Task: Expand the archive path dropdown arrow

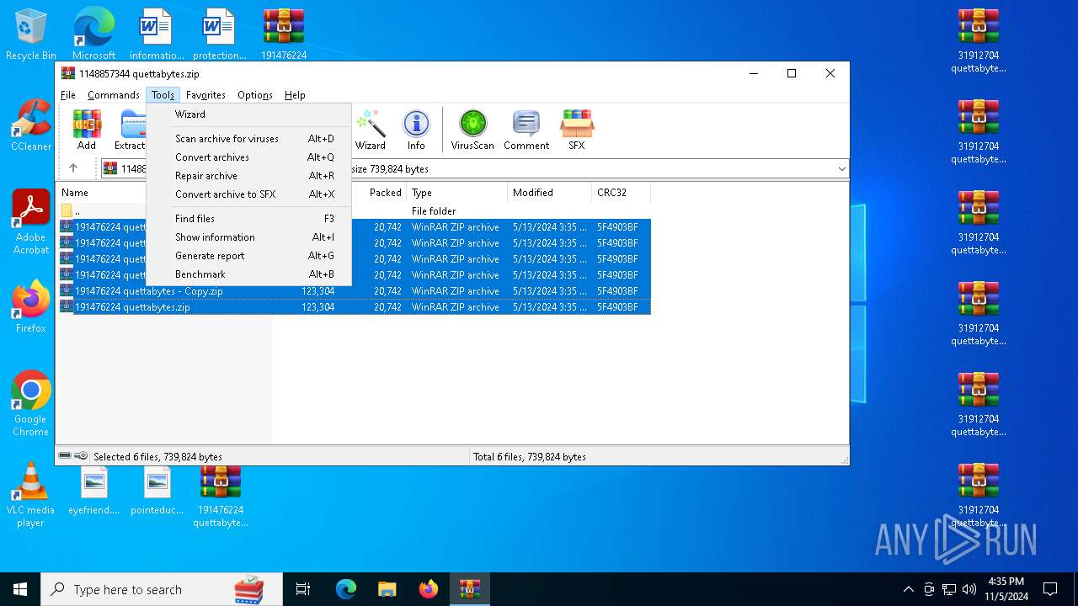Action: [x=841, y=169]
